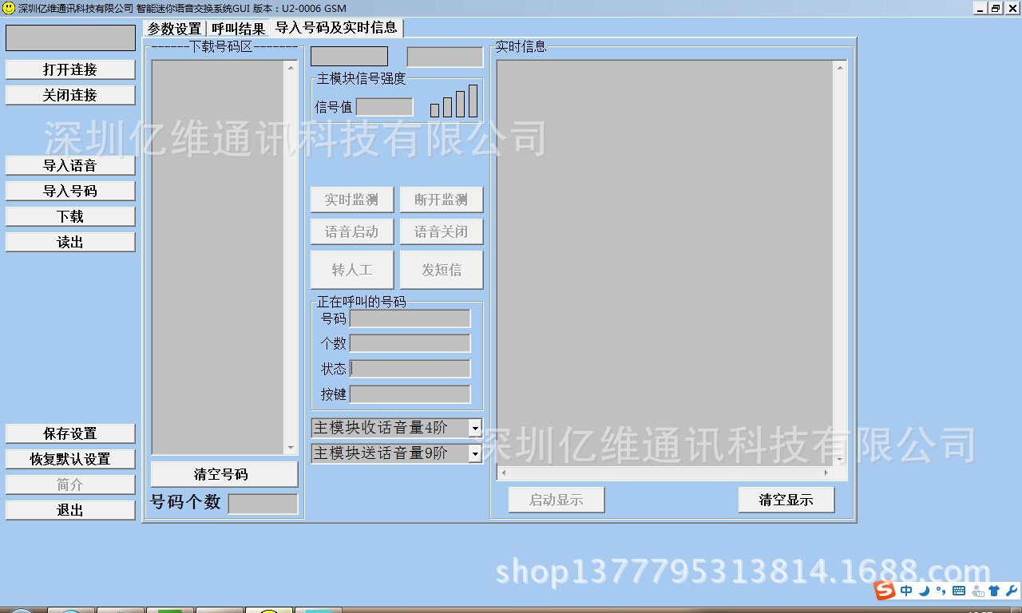Click the 个数 field under 正在呼叫的号码

pyautogui.click(x=410, y=343)
